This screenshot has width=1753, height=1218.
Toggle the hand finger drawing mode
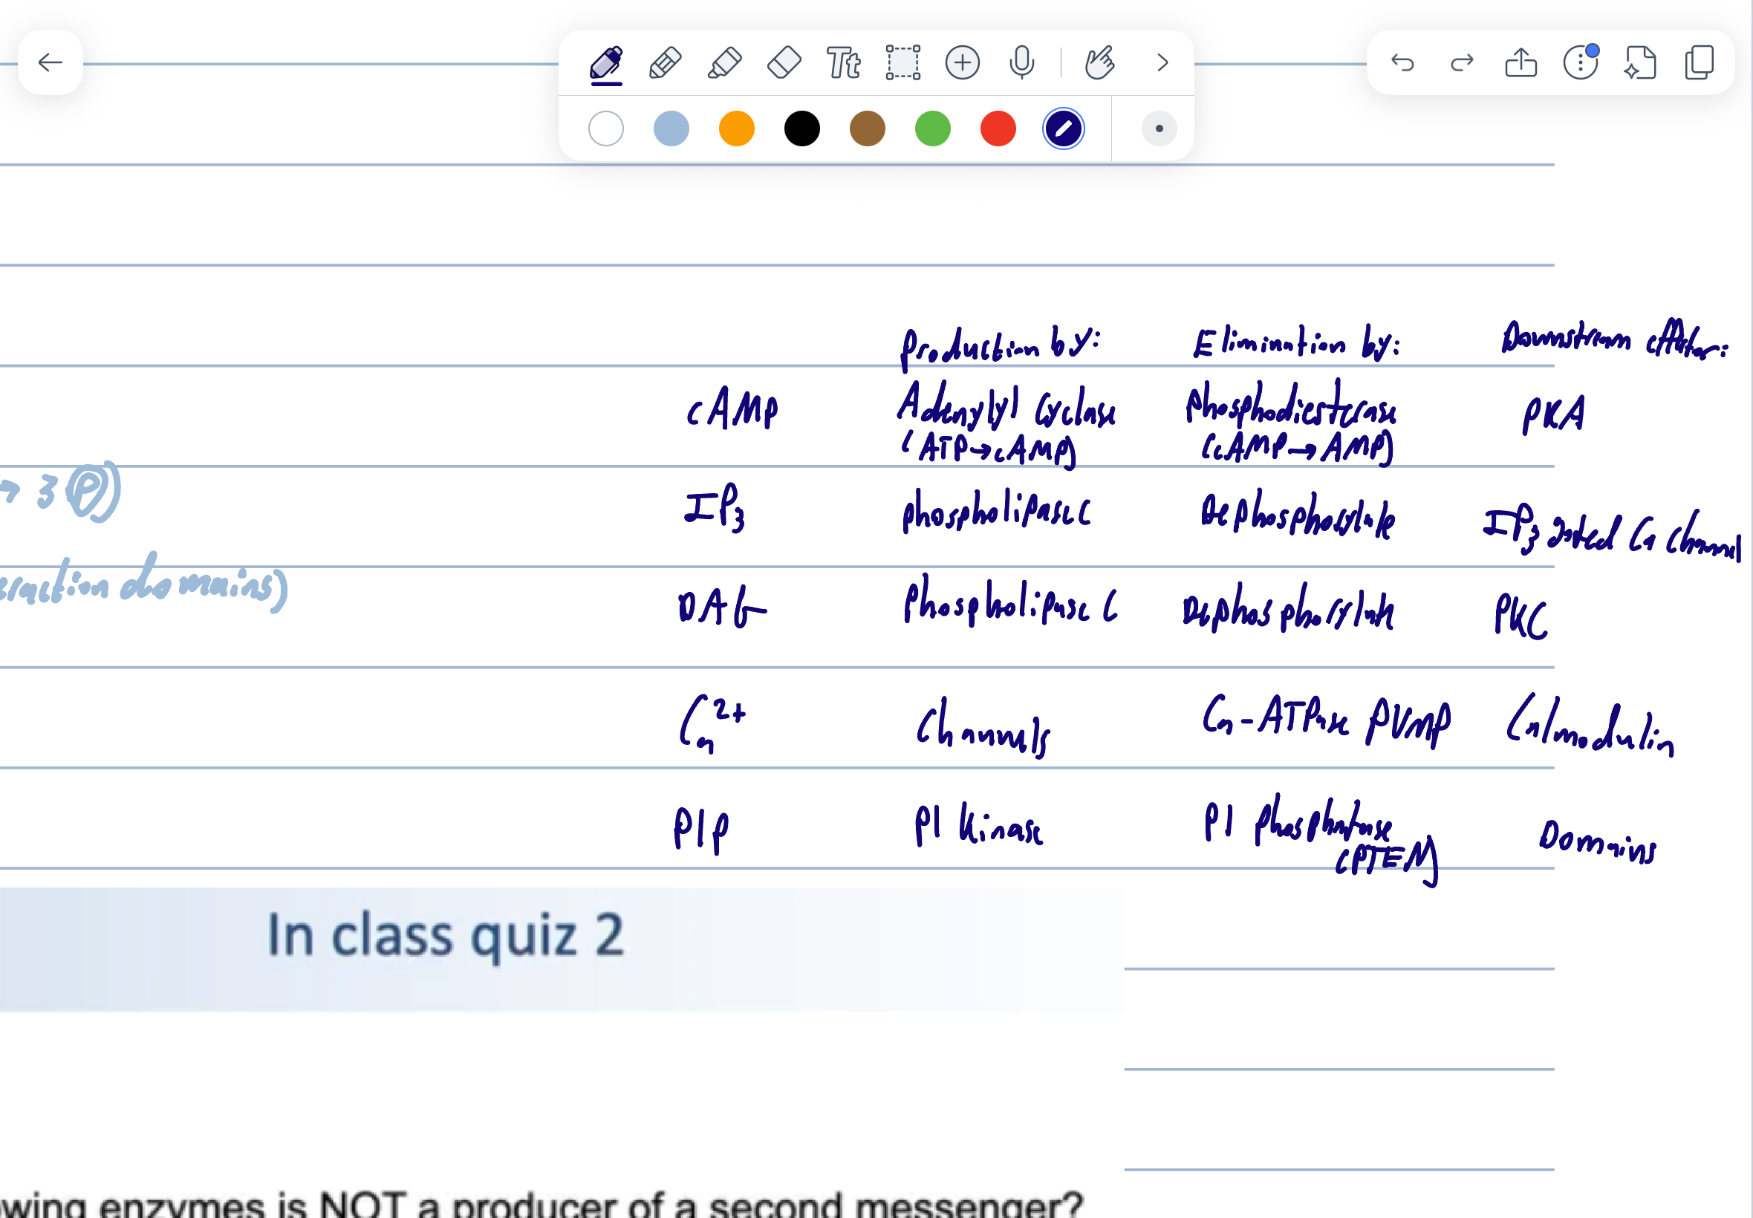[1100, 63]
